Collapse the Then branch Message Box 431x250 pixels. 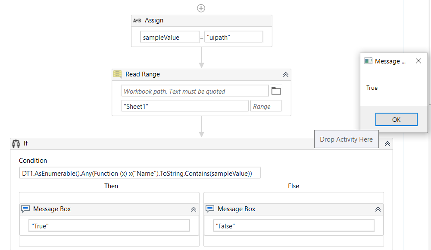tap(194, 209)
